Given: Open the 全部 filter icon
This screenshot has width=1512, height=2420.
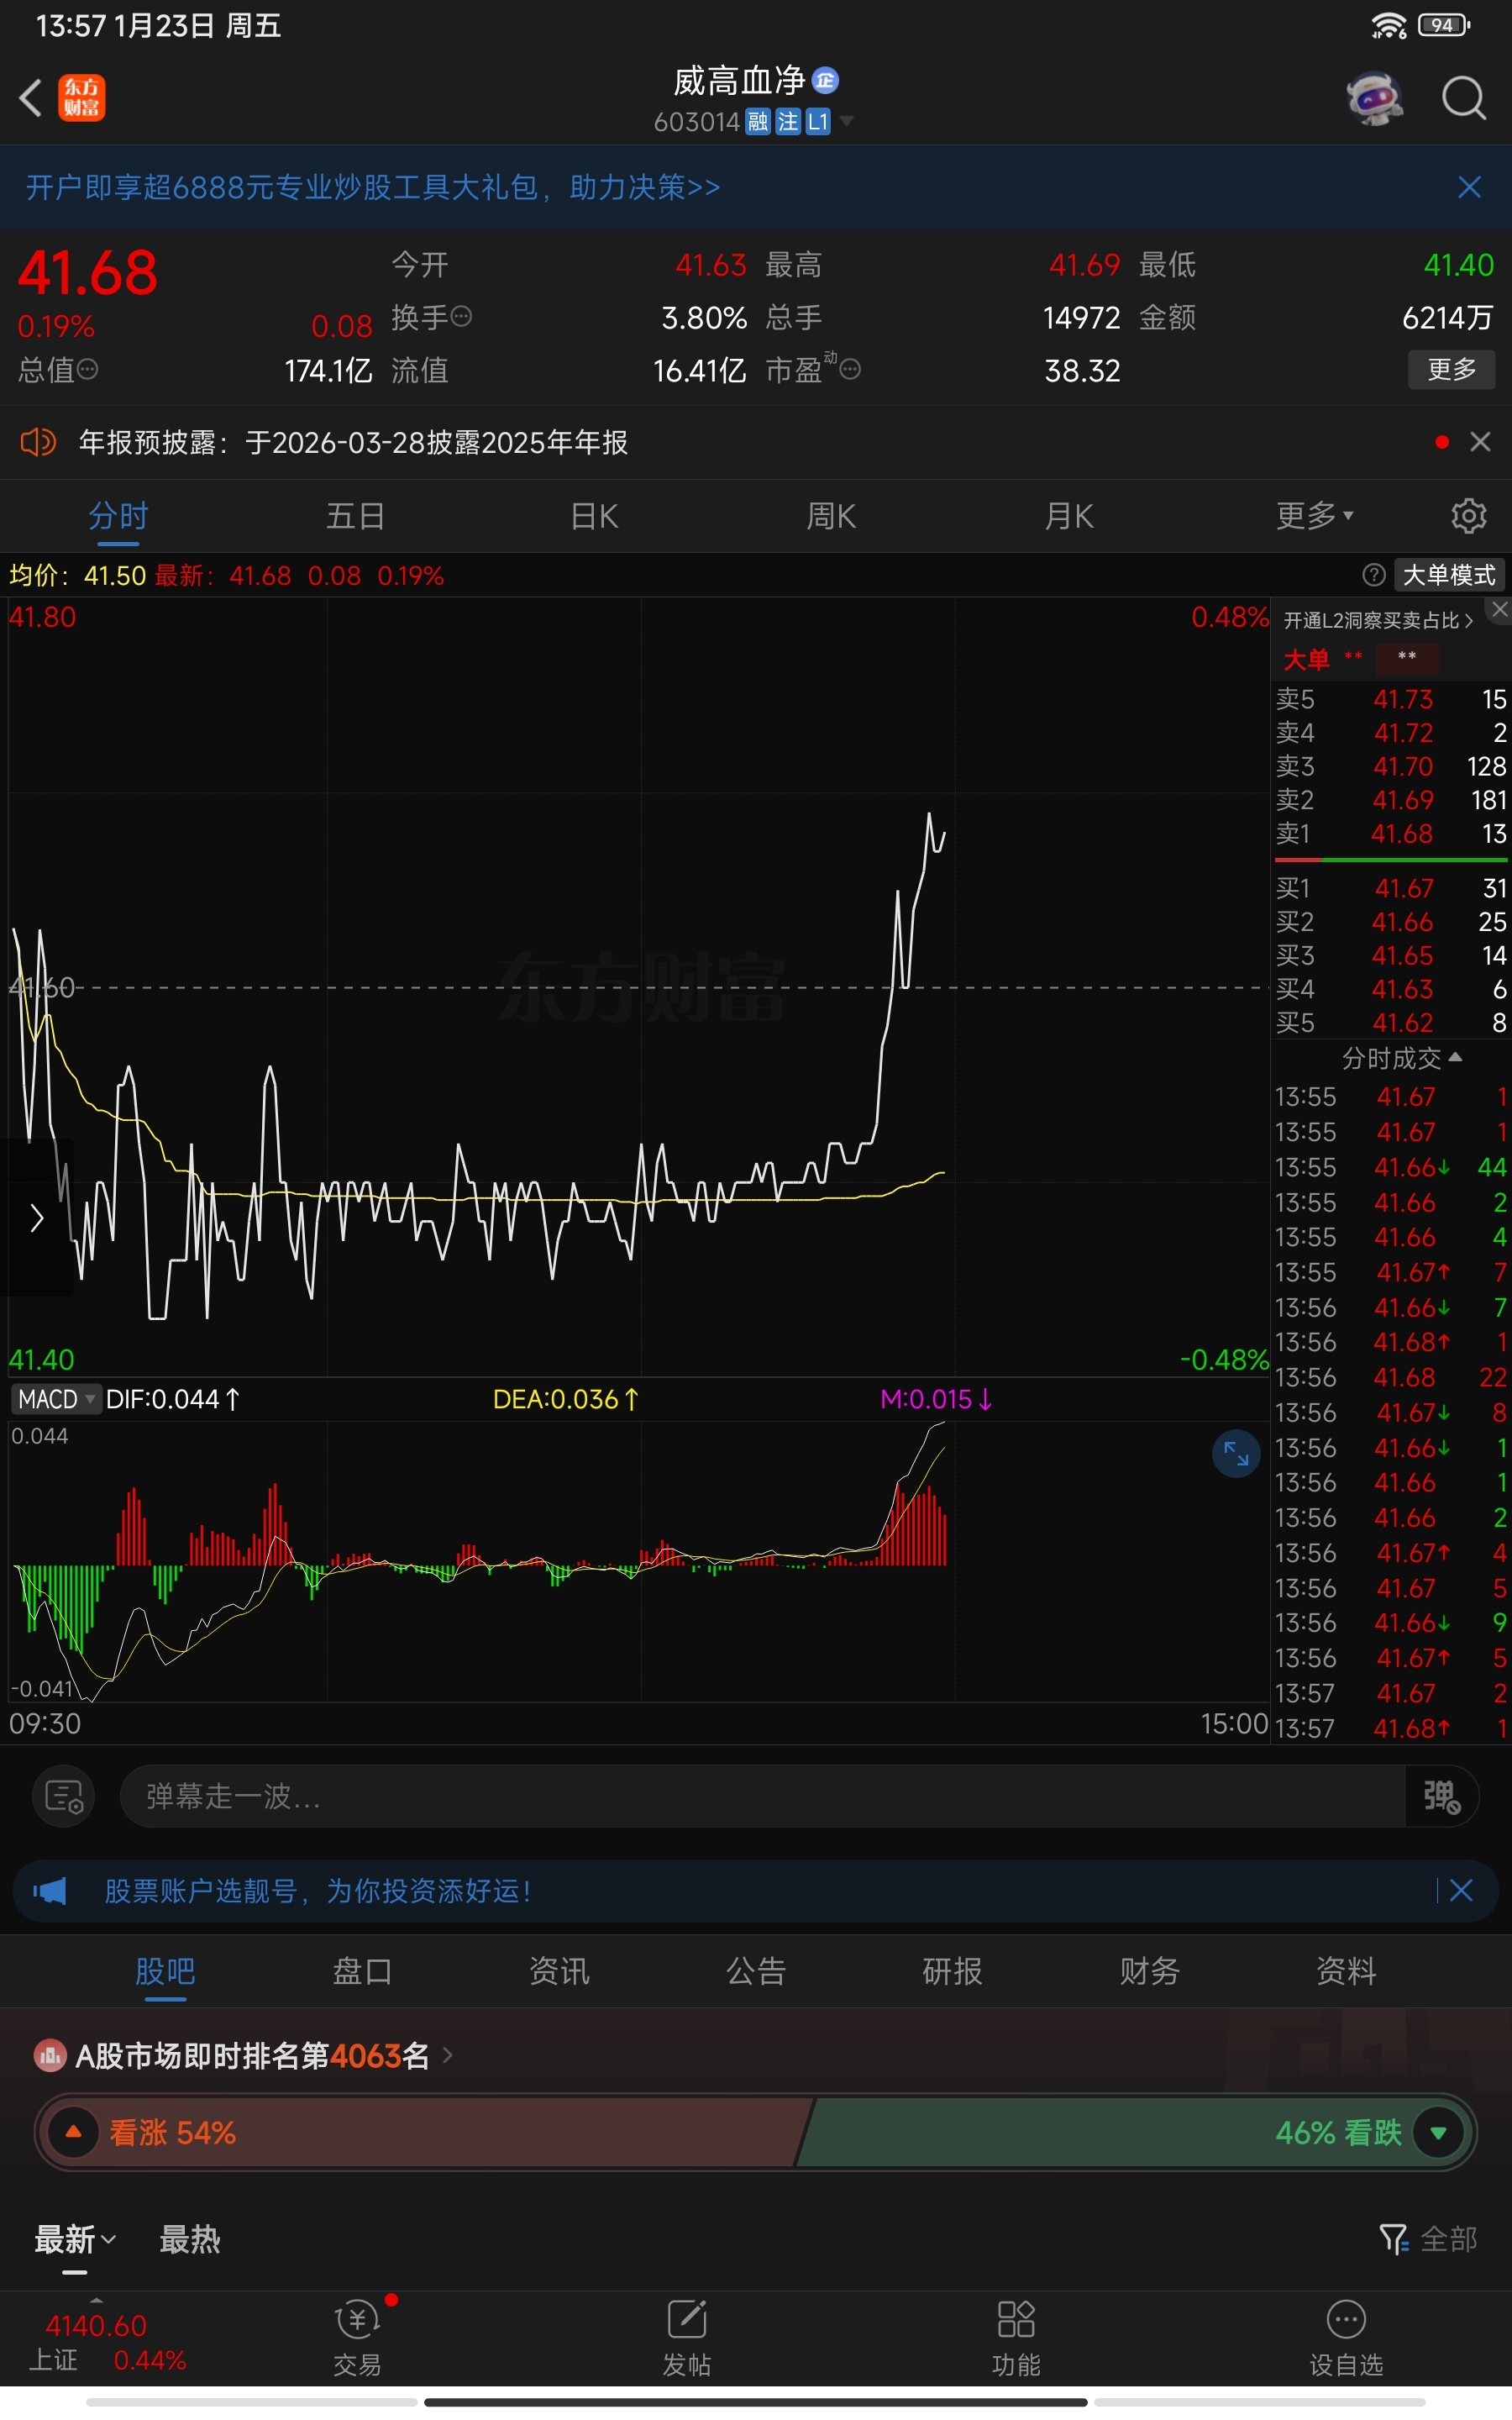Looking at the screenshot, I should 1428,2239.
